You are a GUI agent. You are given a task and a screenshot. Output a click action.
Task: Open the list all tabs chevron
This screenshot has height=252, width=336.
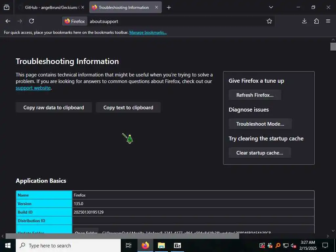[x=271, y=7]
